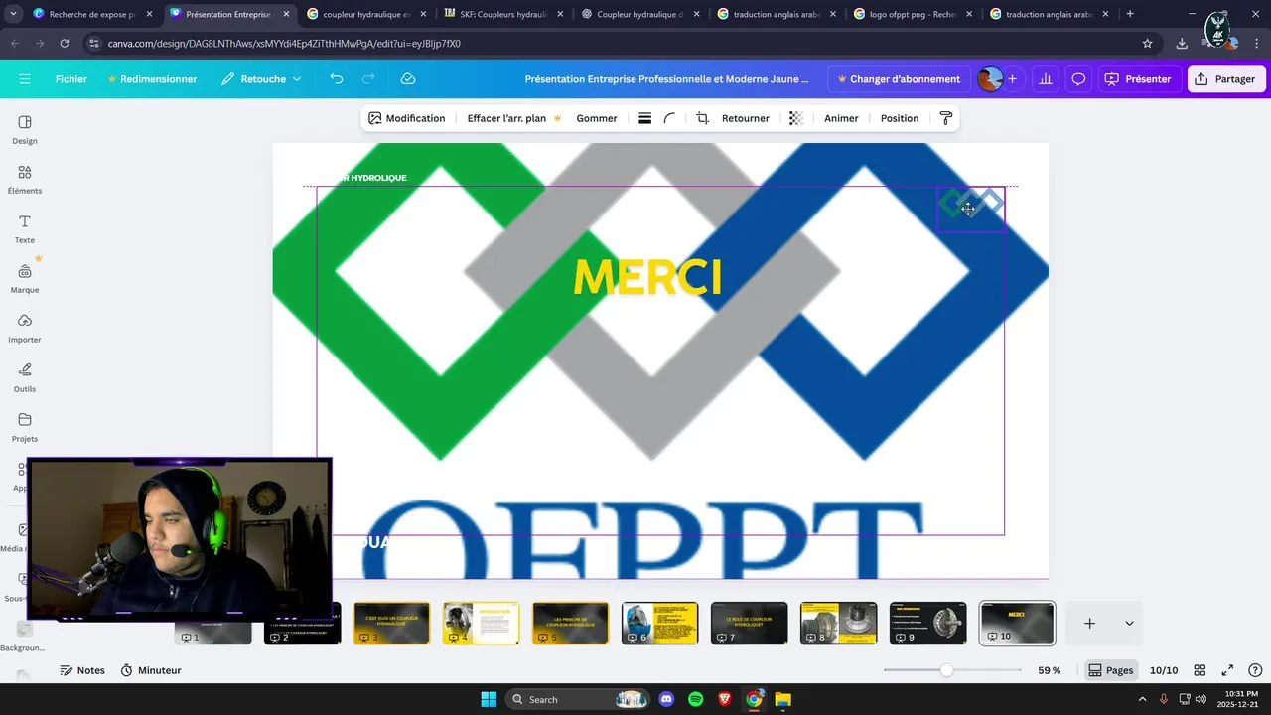Image resolution: width=1271 pixels, height=715 pixels.
Task: Open the comments speech bubble icon
Action: (1078, 79)
